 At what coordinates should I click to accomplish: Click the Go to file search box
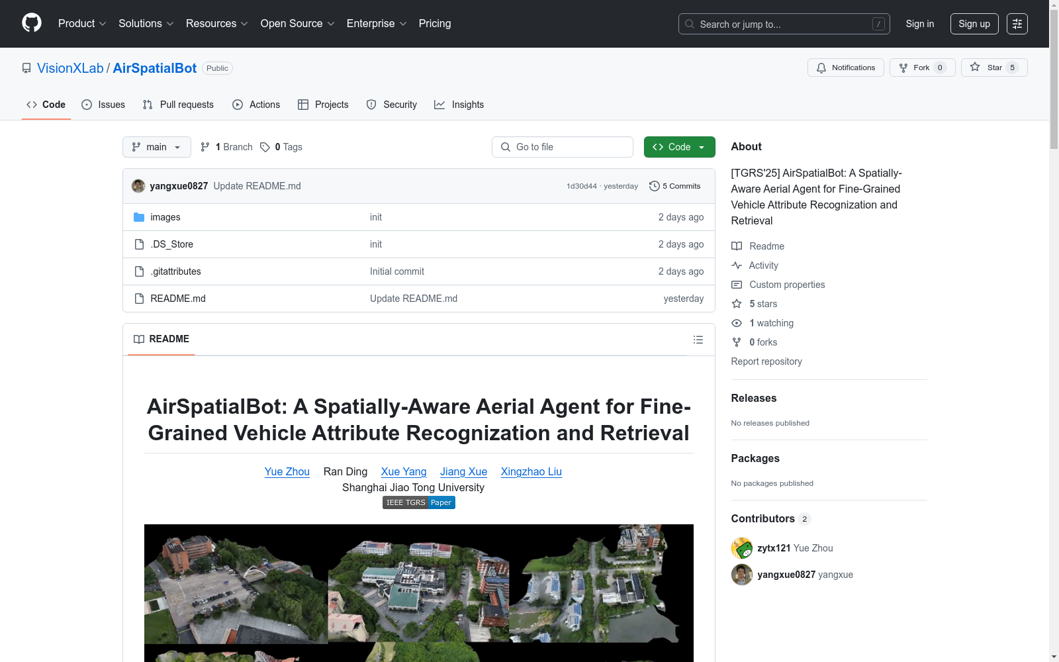point(563,147)
